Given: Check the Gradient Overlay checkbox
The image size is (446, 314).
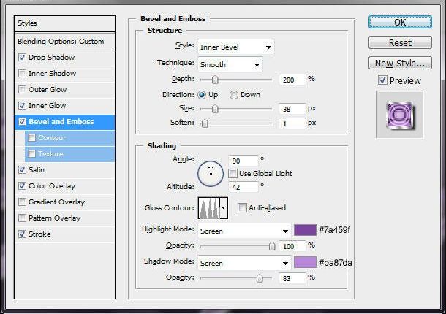Looking at the screenshot, I should tap(22, 202).
